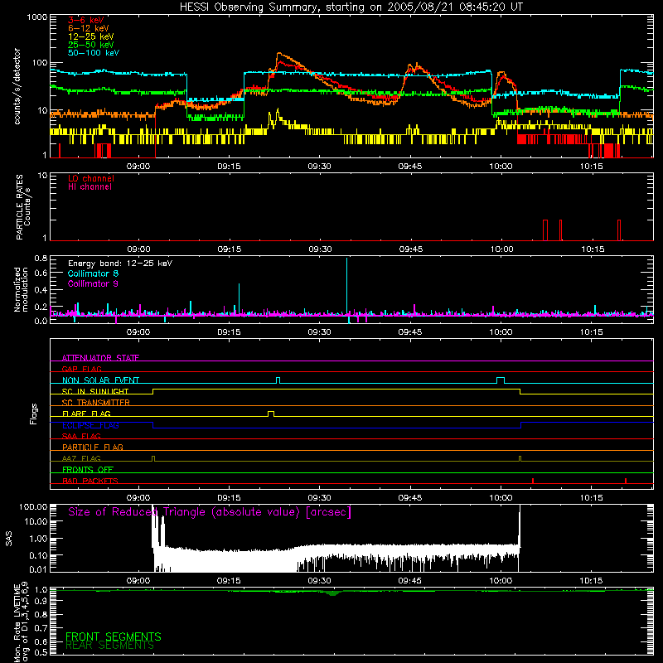Click the cyan NON SOLAR EVENT pulse near 10:00
Screen dimensions: 663x663
[501, 380]
